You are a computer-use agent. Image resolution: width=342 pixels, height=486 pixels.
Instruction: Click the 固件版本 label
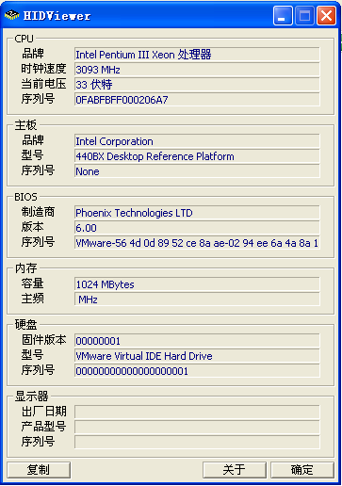click(x=43, y=340)
